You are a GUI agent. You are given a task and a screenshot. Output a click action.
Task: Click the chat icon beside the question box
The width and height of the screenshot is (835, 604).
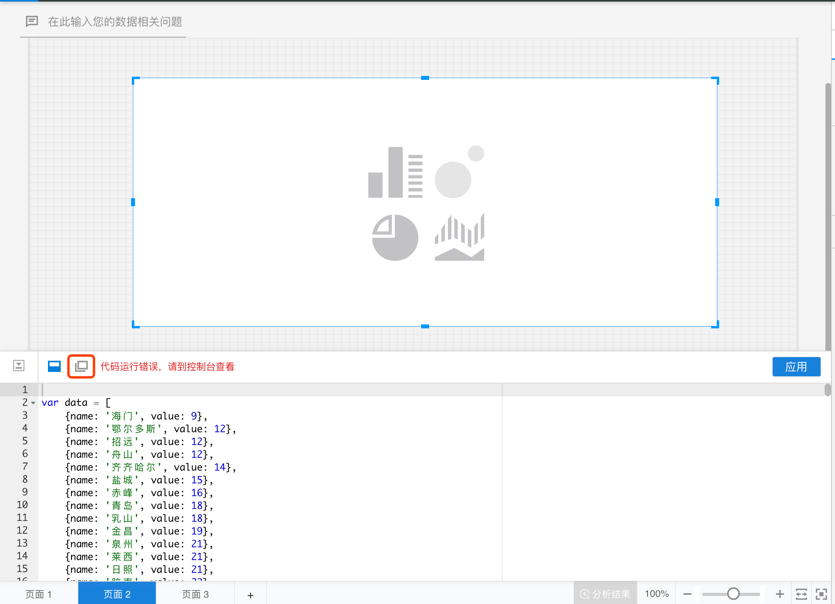(x=32, y=21)
